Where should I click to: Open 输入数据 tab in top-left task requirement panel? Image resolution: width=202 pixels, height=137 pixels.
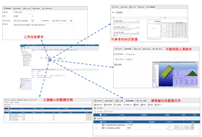[x=27, y=8]
